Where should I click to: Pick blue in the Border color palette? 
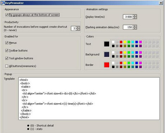[x=137, y=63]
